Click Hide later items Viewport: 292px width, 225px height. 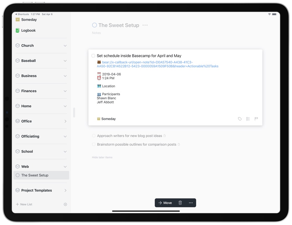click(102, 157)
